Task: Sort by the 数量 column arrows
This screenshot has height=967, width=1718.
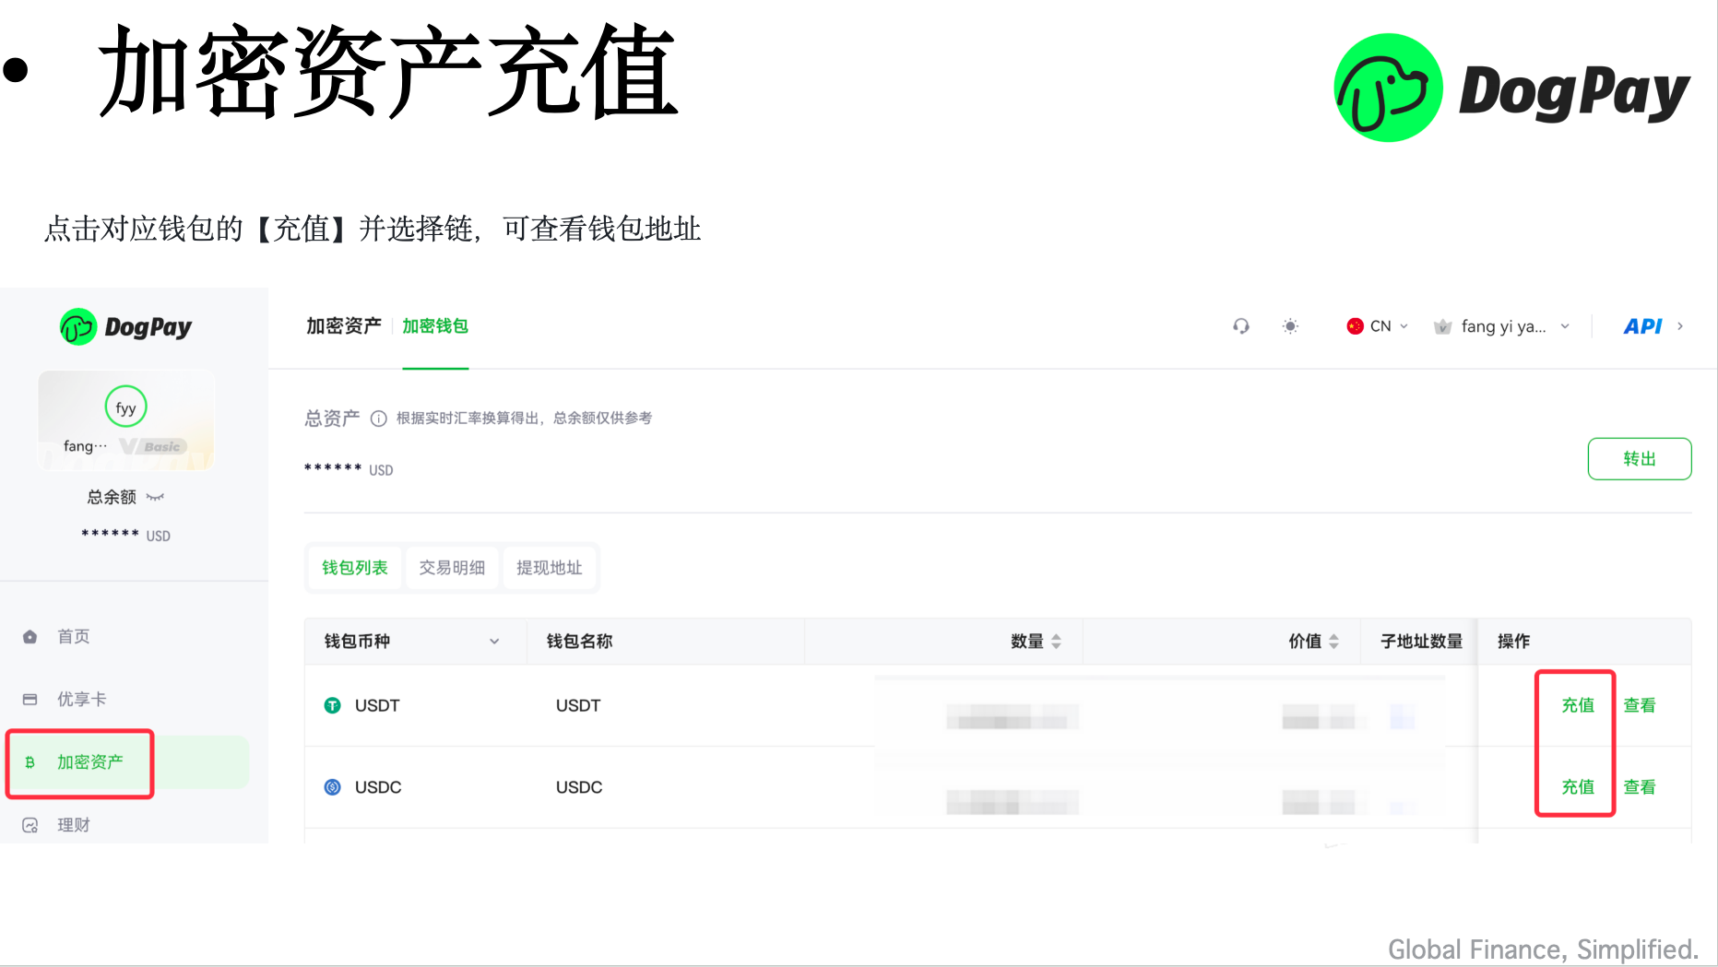Action: [1057, 642]
